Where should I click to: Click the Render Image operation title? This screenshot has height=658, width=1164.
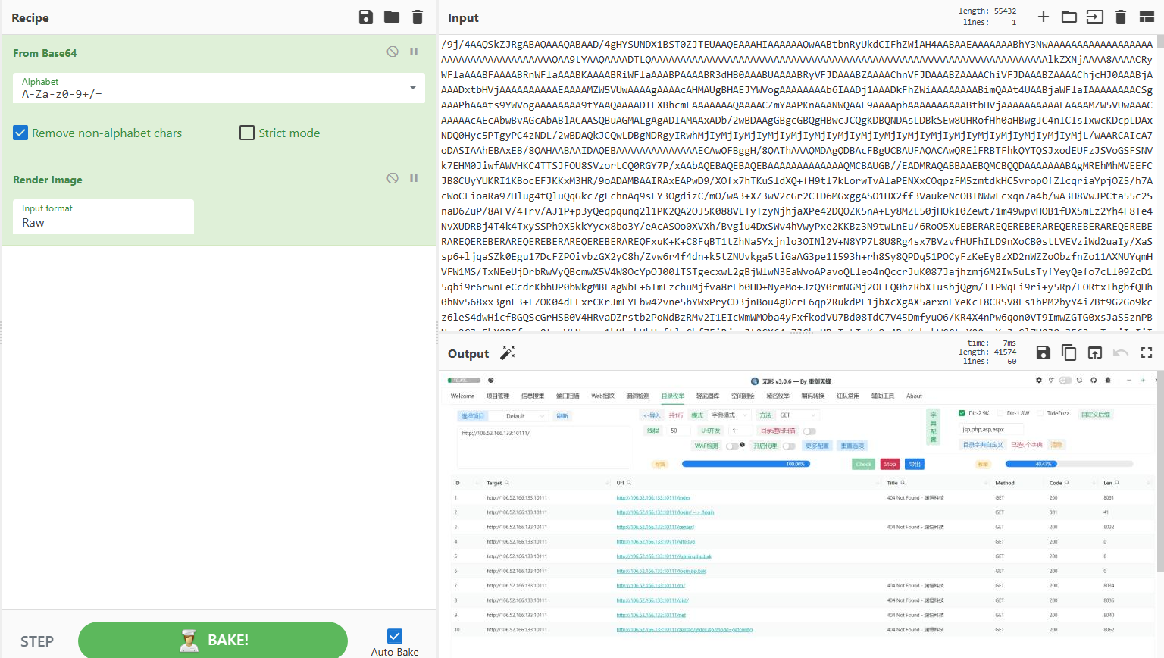[x=48, y=180]
